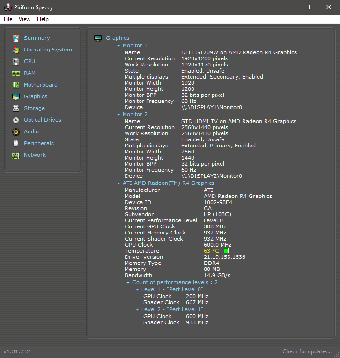The height and width of the screenshot is (358, 340).
Task: Click the Storage hard drive icon
Action: pyautogui.click(x=16, y=108)
